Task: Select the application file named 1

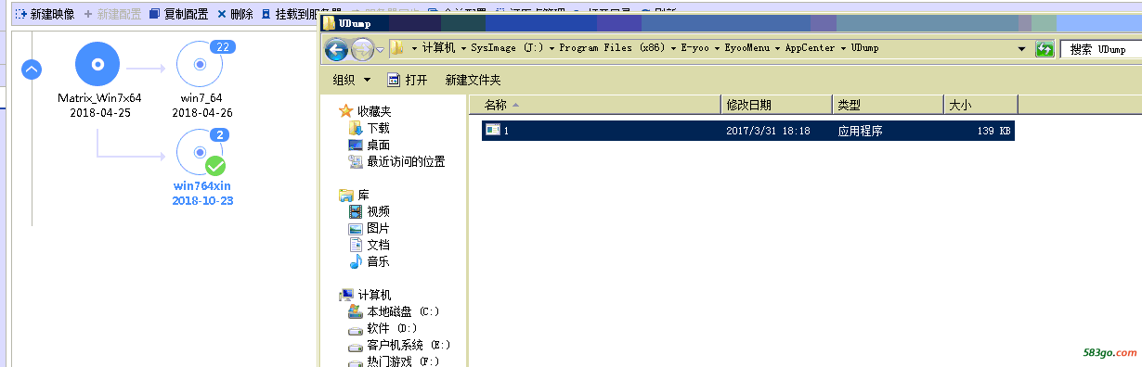Action: 747,131
